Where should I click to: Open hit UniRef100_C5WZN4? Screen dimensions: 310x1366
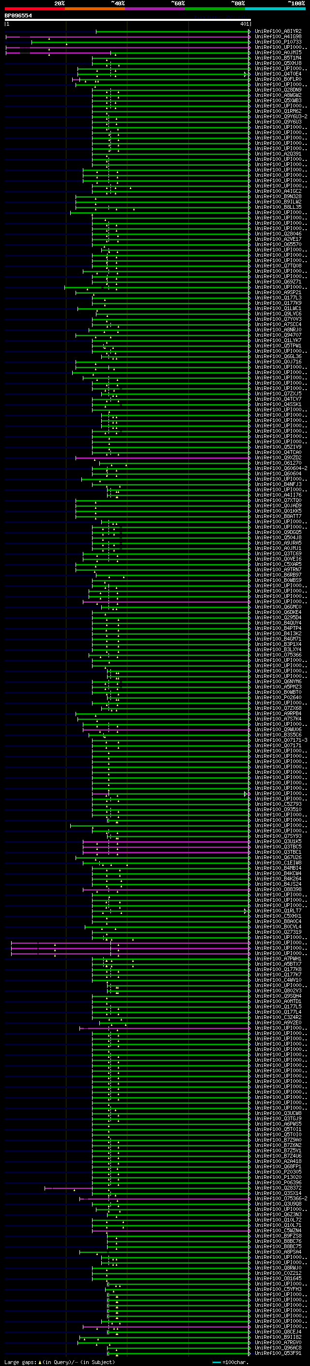pyautogui.click(x=278, y=1230)
